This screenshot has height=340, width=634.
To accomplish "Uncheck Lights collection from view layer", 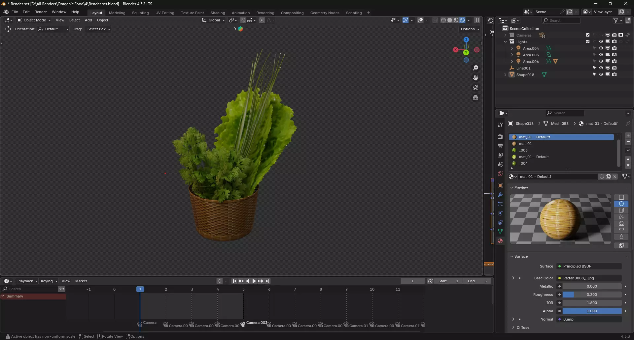I will click(x=588, y=42).
